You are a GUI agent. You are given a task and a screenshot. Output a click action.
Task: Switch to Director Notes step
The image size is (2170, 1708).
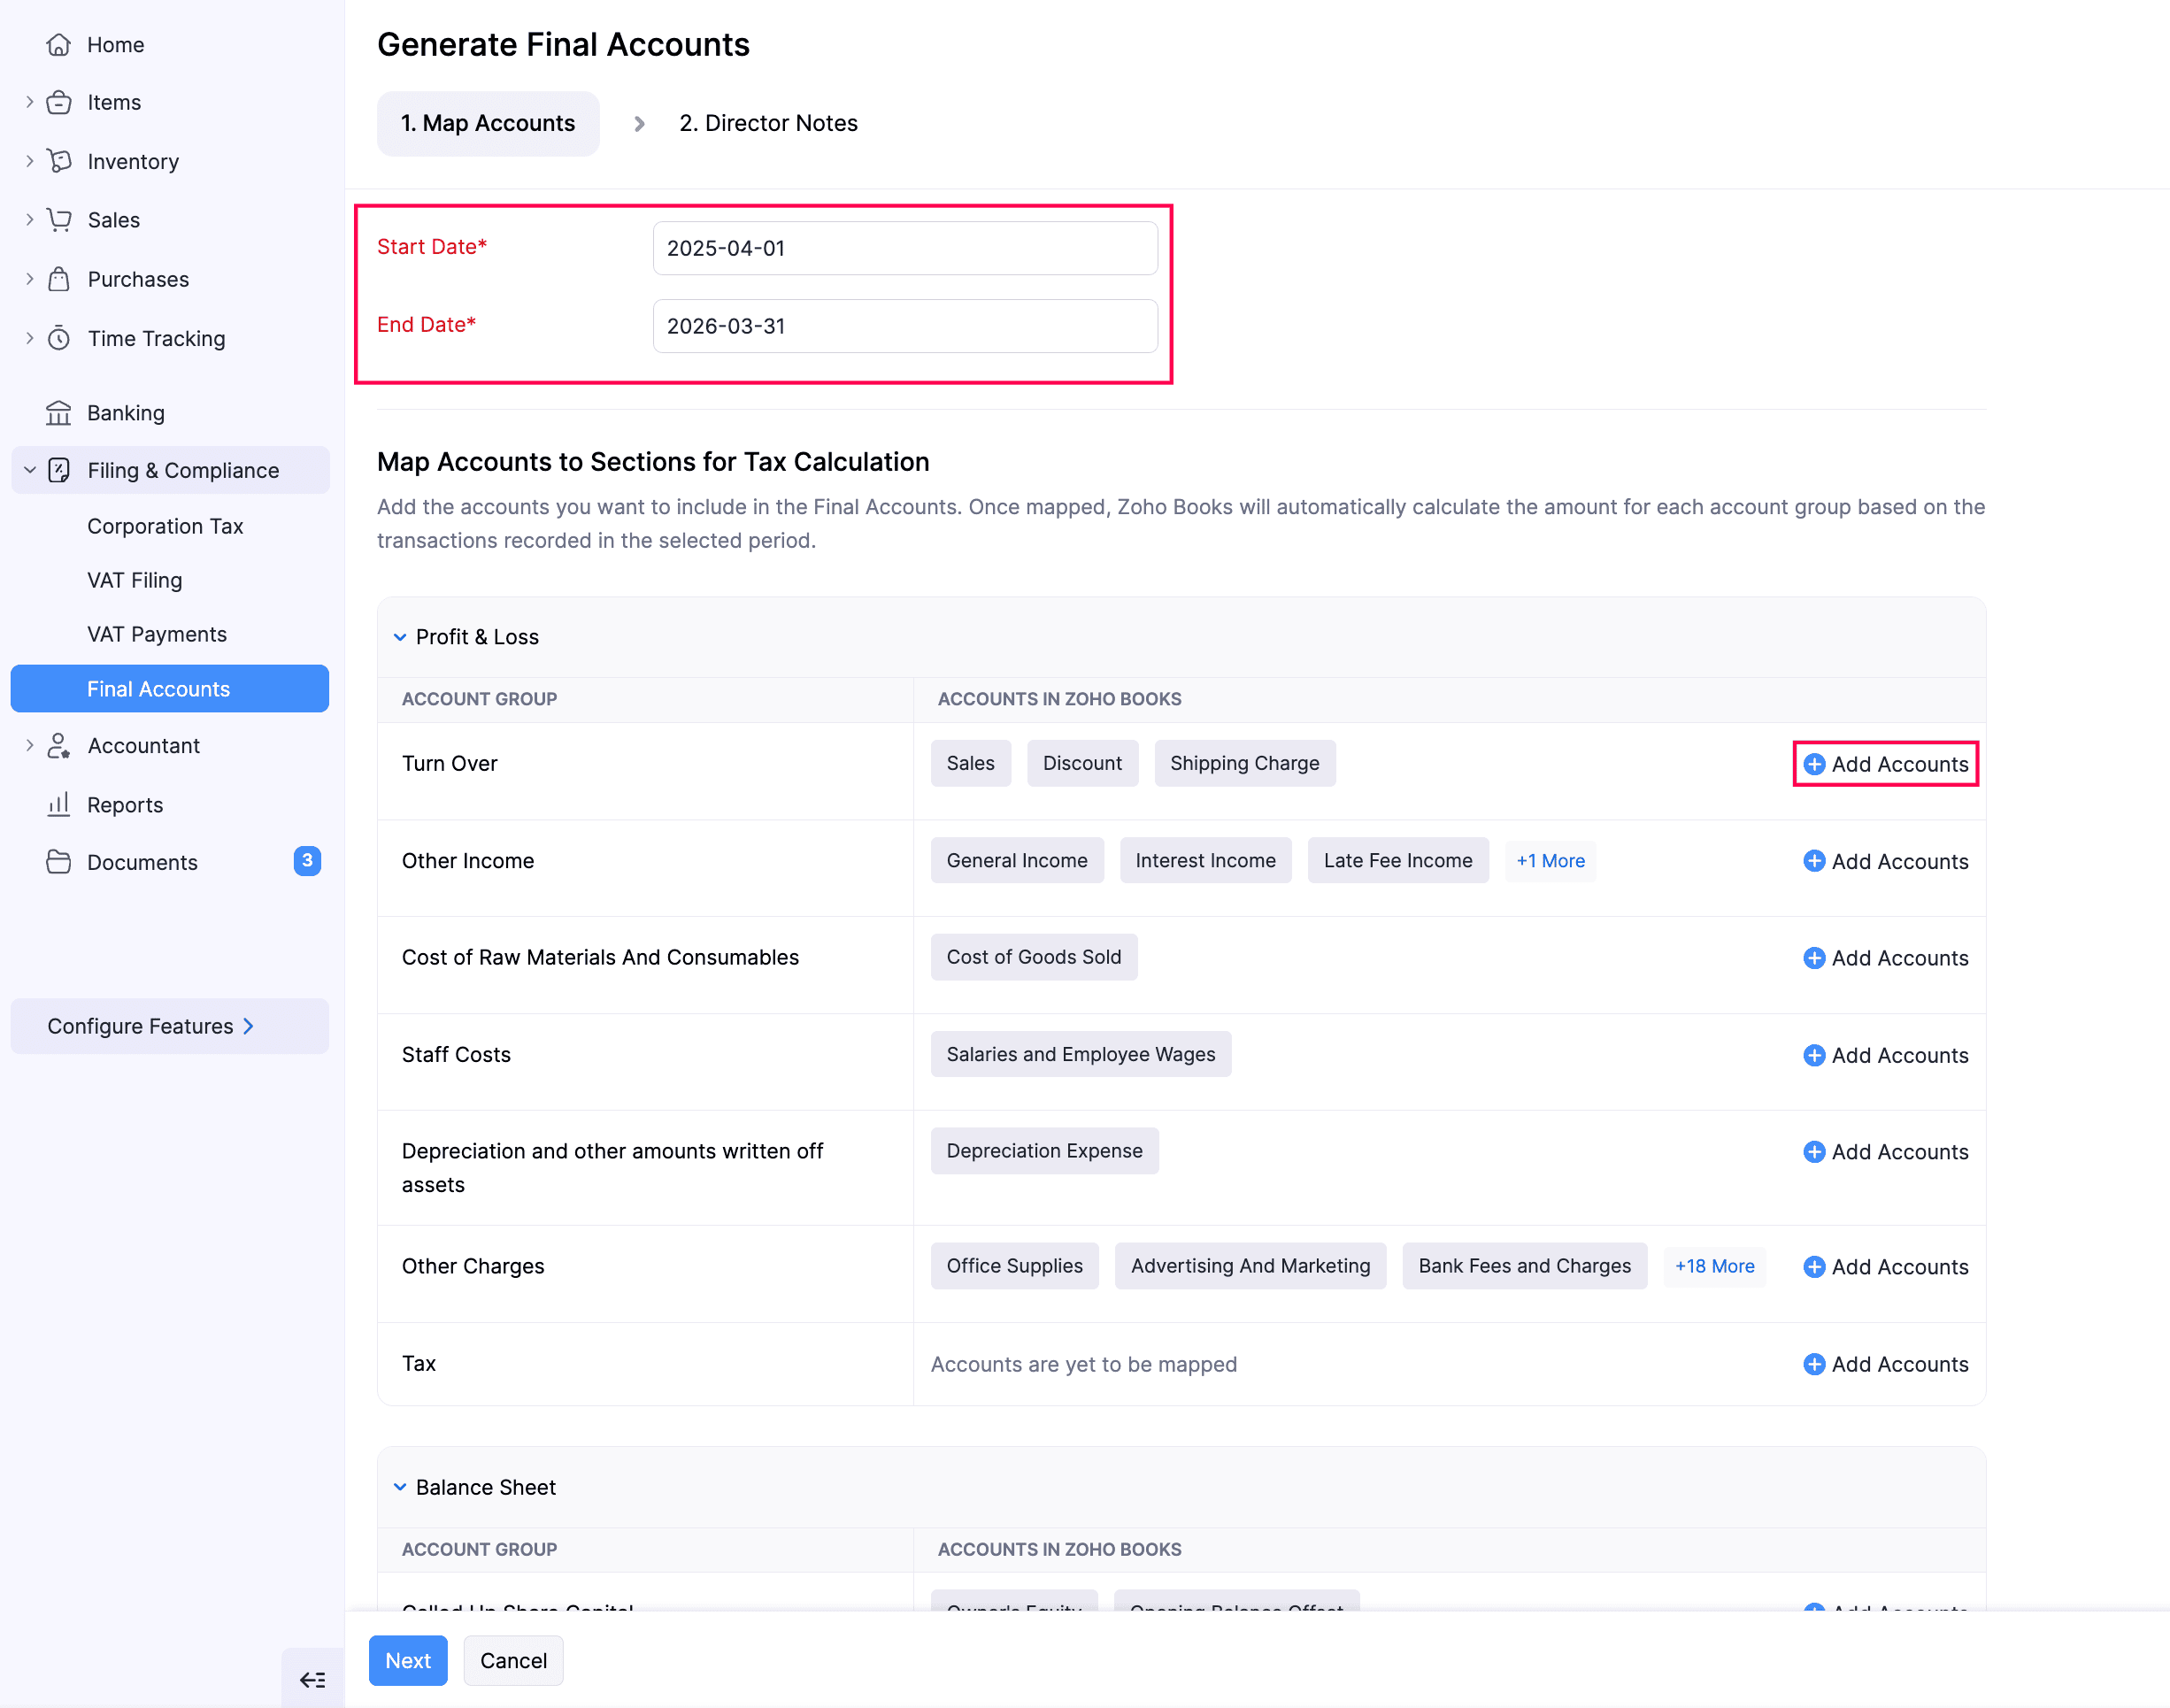coord(768,123)
